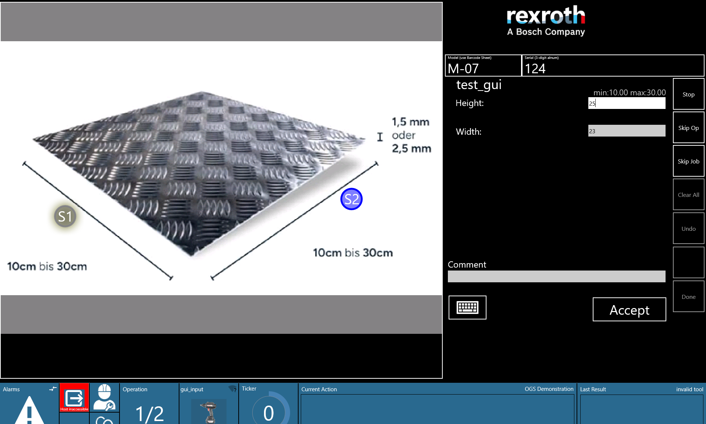Click the Accept button
This screenshot has width=706, height=424.
click(629, 310)
